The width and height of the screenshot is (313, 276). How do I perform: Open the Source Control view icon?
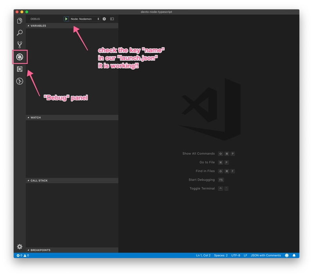[20, 45]
